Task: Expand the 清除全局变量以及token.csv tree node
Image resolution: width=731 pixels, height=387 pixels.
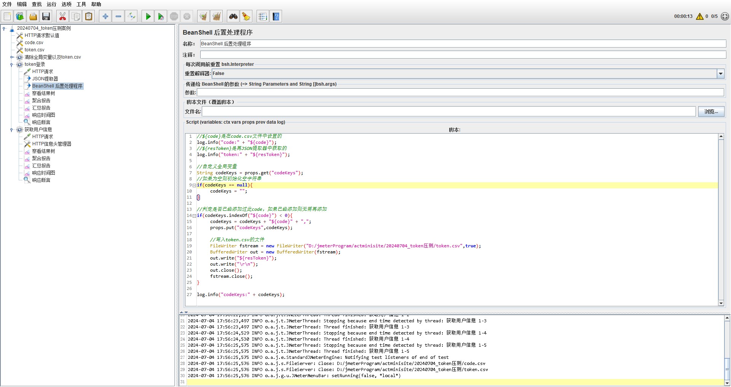Action: (11, 57)
